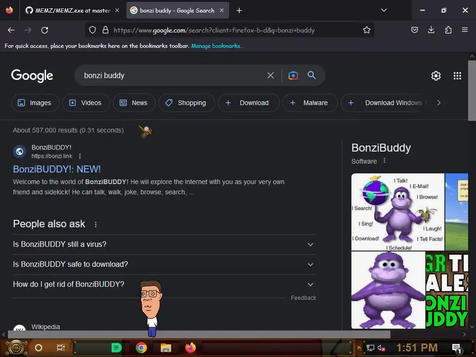Open File Explorer from the taskbar
Viewport: 476px width, 357px height.
pos(166,348)
